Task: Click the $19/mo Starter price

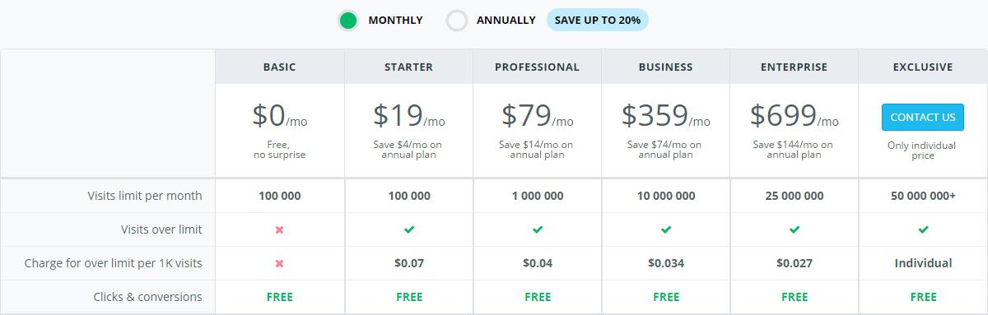Action: pyautogui.click(x=409, y=116)
